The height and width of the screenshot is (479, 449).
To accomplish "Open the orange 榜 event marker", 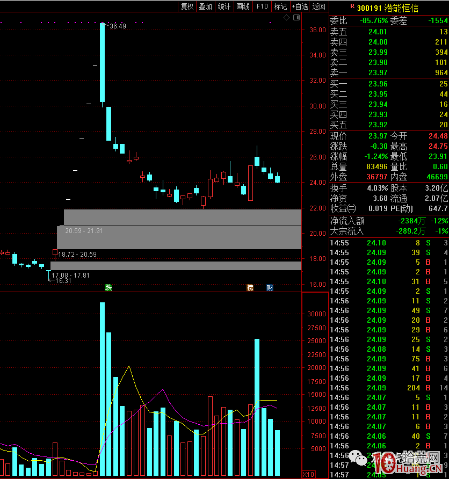I will pos(250,287).
